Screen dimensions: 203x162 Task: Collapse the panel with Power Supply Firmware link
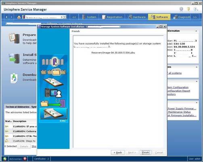197,103
